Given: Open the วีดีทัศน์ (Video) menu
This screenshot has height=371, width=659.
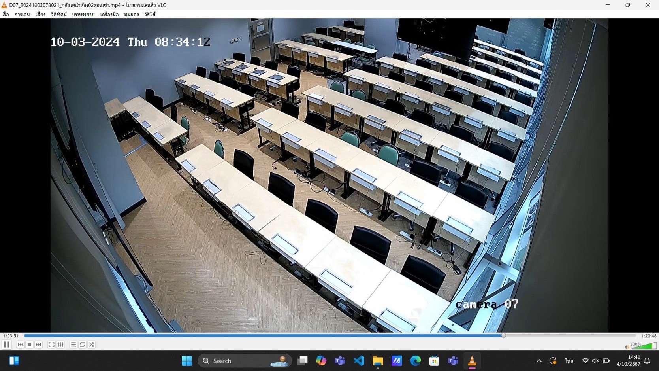Looking at the screenshot, I should coord(58,14).
